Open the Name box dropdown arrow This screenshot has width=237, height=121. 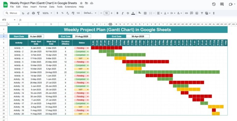(15, 20)
